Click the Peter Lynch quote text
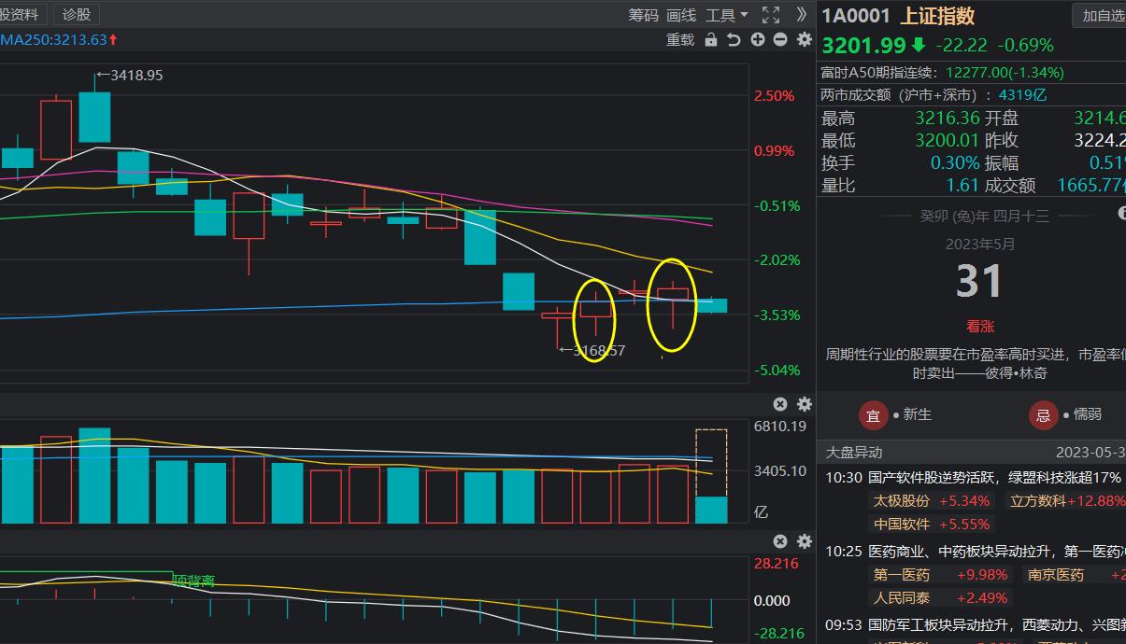Viewport: 1126px width, 644px height. 976,363
